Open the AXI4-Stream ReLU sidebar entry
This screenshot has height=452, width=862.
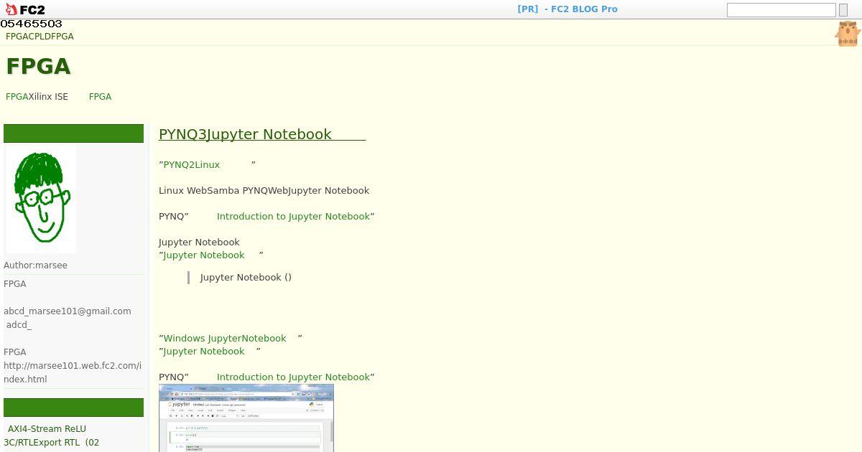47,429
